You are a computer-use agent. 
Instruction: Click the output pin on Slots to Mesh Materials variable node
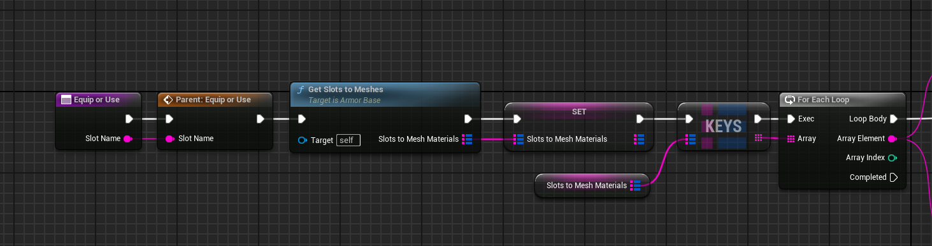tap(635, 186)
